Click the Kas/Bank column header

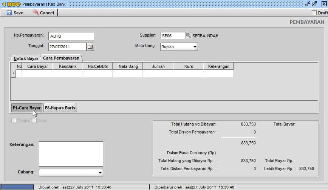pos(68,66)
